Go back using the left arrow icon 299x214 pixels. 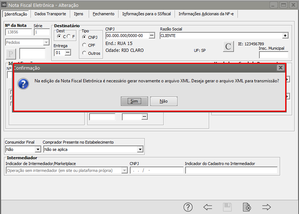[208, 207]
